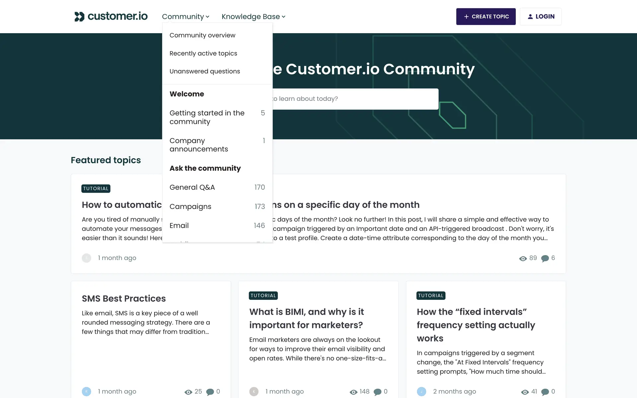Screen dimensions: 637x398
Task: Click TUTORIAL tag on BIMI topic card
Action: tap(263, 296)
